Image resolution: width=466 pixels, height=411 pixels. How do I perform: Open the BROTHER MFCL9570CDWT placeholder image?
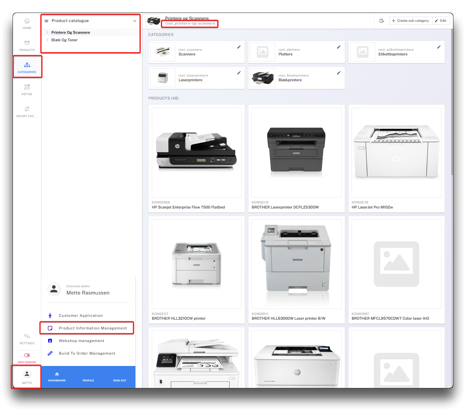[x=396, y=264]
